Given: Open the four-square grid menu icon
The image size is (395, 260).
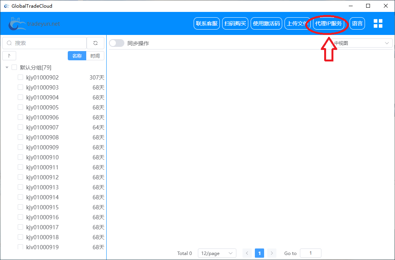Looking at the screenshot, I should (x=378, y=23).
